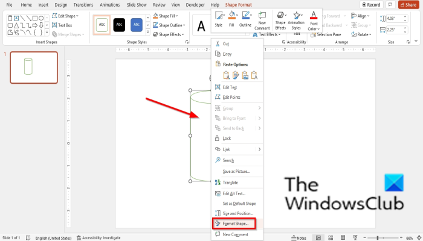Click New Comment in mini toolbar
Viewport: 423px width, 241px height.
click(262, 20)
